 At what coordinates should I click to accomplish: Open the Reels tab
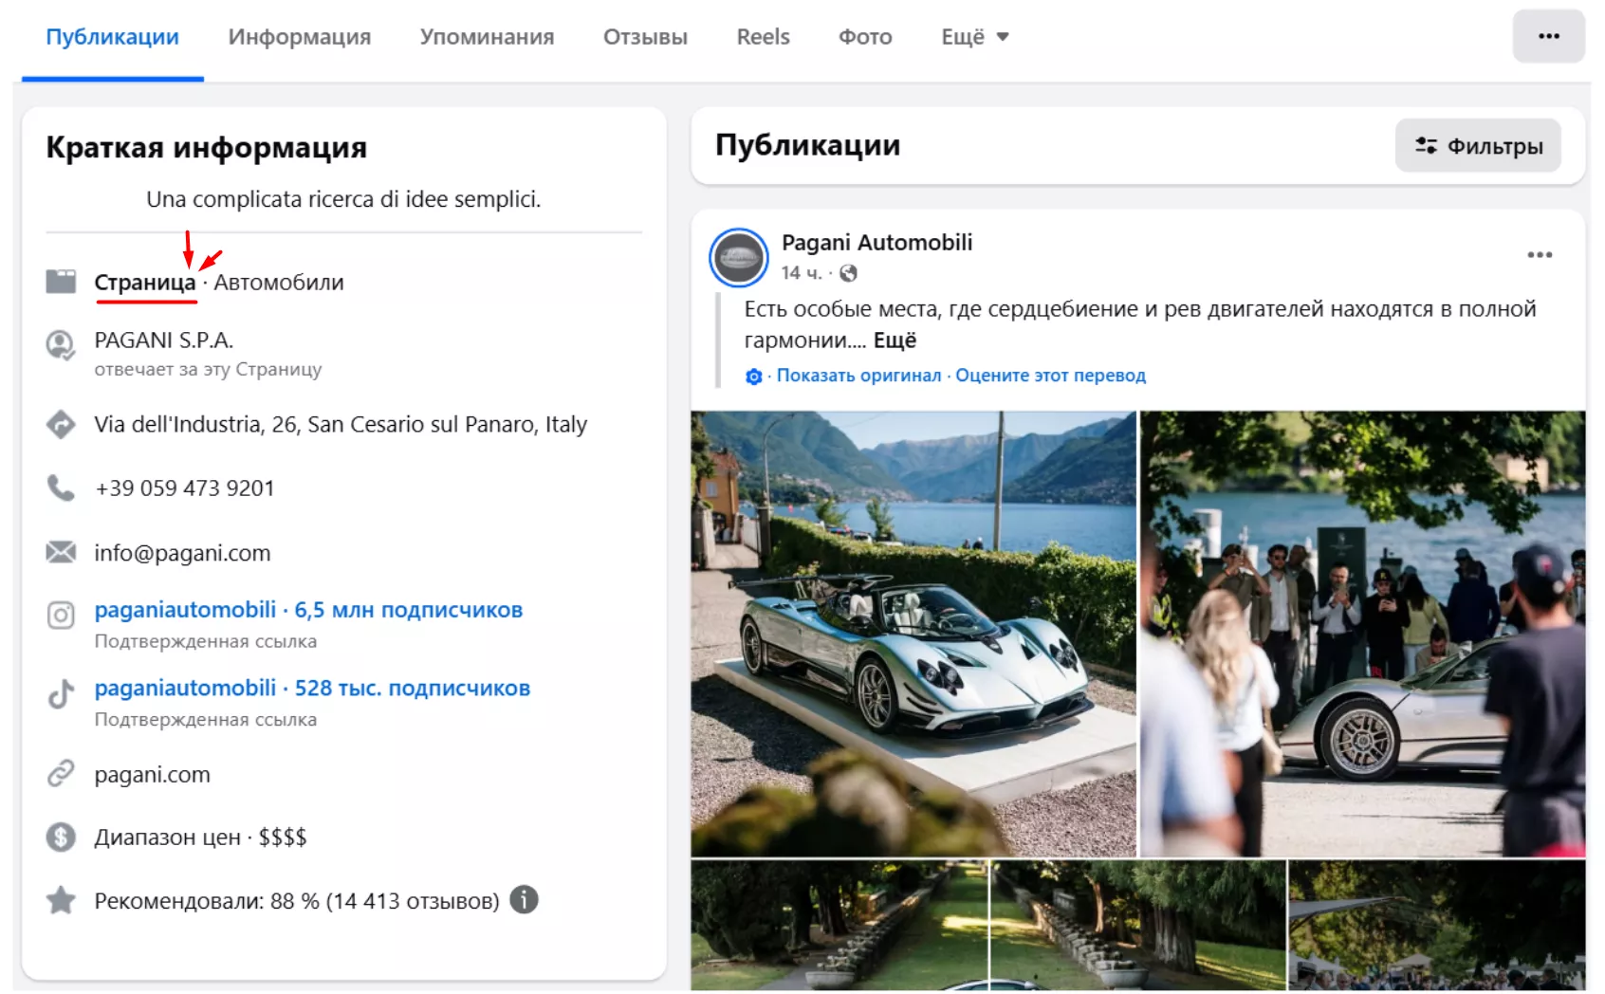[x=763, y=37]
